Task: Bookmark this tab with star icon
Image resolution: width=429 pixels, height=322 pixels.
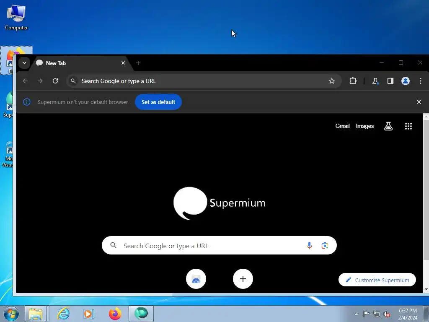Action: [332, 81]
